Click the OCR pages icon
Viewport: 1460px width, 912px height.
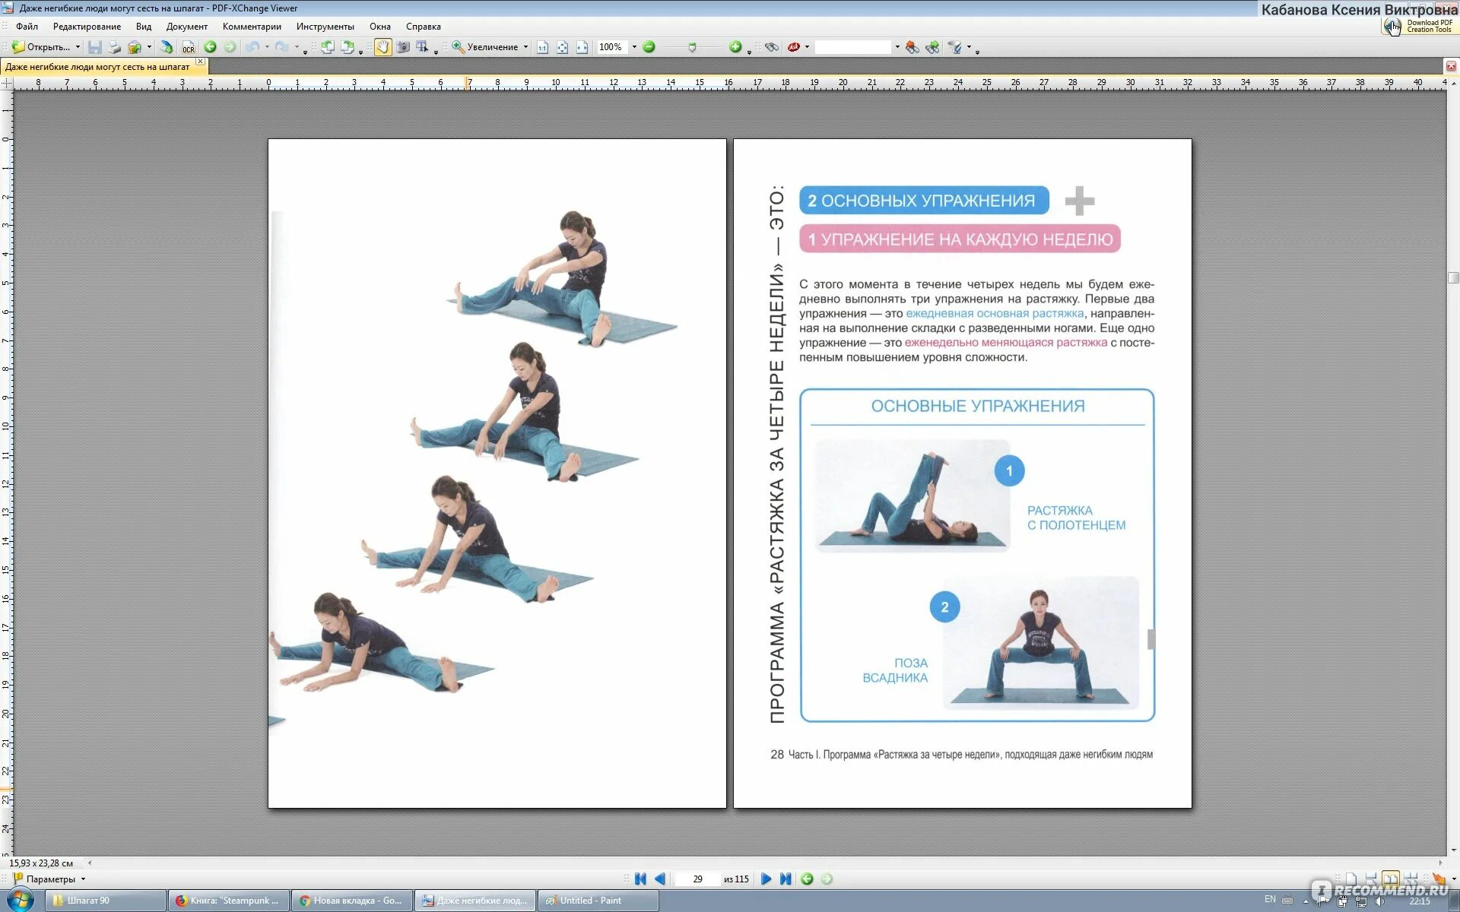coord(188,47)
